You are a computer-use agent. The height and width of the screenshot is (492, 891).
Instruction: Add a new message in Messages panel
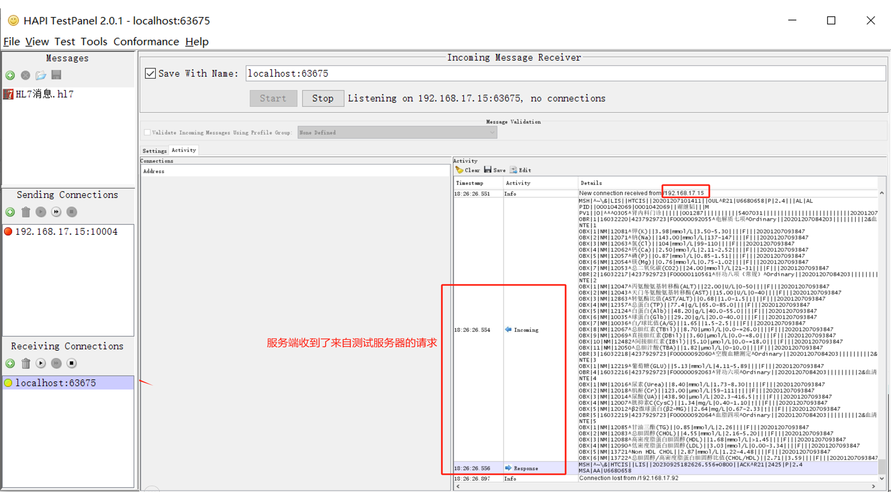pyautogui.click(x=10, y=75)
